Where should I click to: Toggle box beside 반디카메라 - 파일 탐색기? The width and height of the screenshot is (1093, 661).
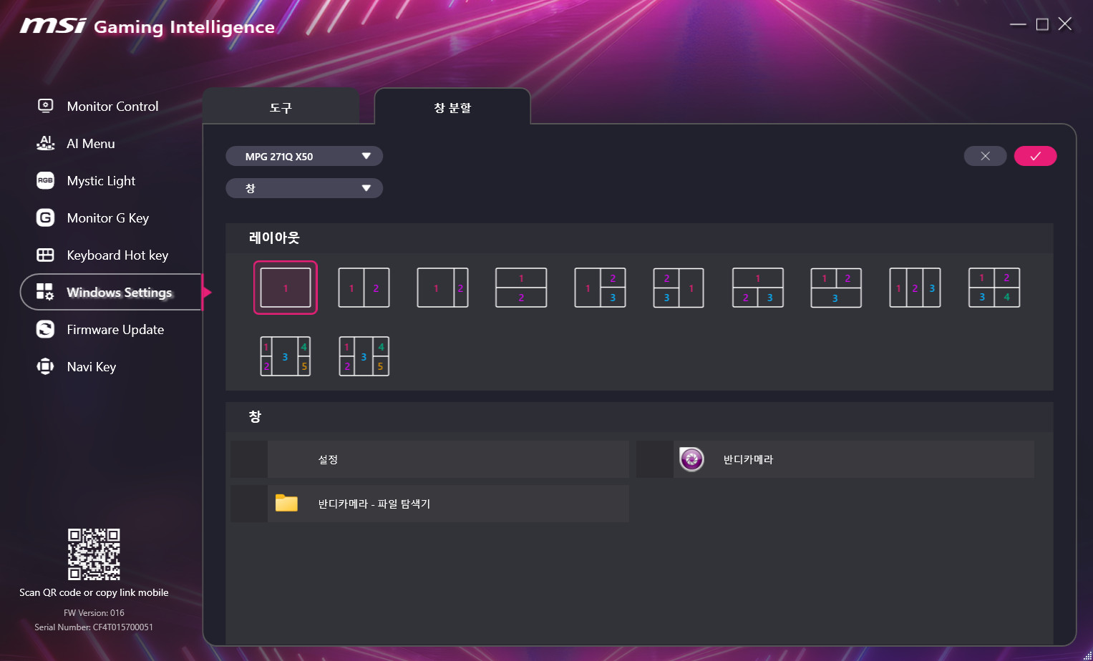pos(249,504)
